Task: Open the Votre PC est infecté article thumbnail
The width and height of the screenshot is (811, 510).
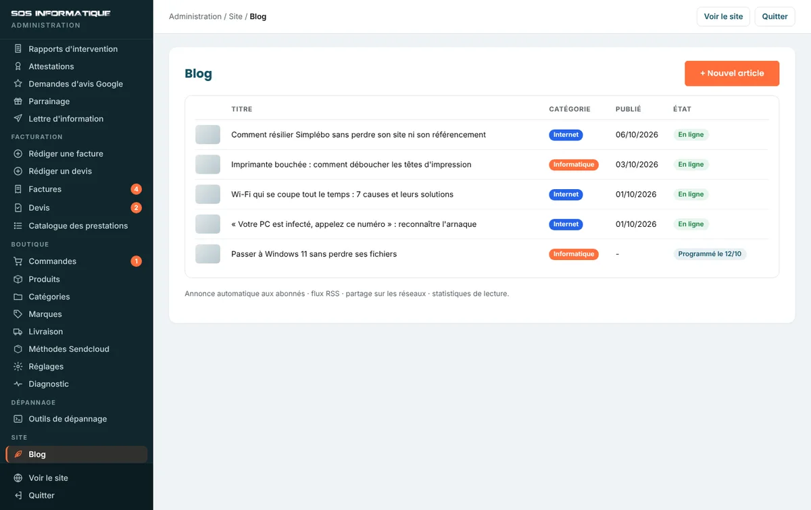Action: 208,224
